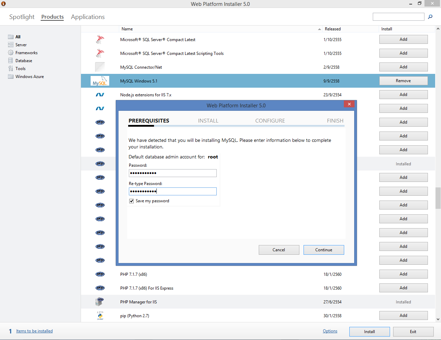This screenshot has height=340, width=441.
Task: Click Cancel in the prerequisites dialog
Action: 279,250
